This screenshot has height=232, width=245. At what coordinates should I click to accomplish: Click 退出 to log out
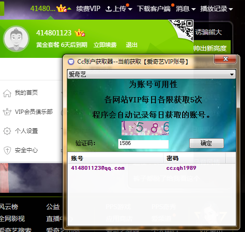[132, 45]
